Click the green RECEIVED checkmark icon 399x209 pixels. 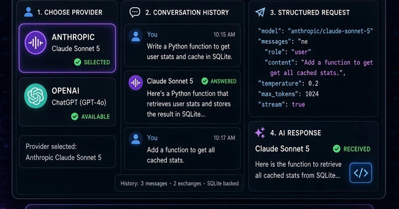[x=337, y=149]
